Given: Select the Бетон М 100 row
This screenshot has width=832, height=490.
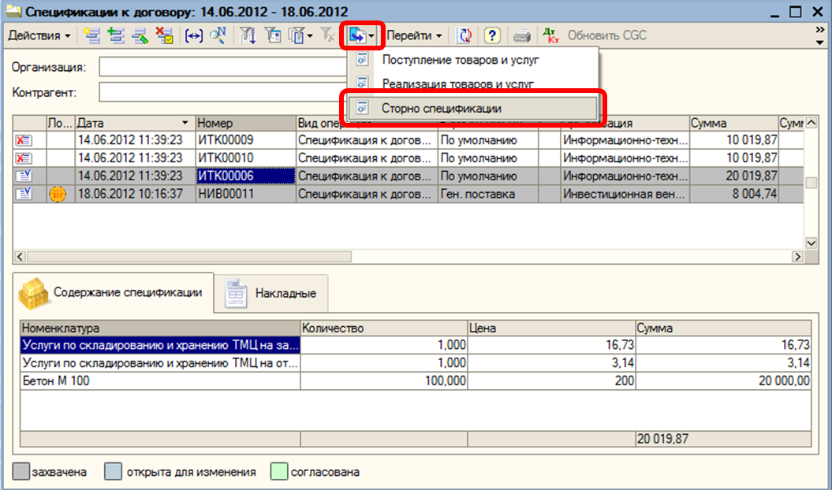Looking at the screenshot, I should 416,380.
